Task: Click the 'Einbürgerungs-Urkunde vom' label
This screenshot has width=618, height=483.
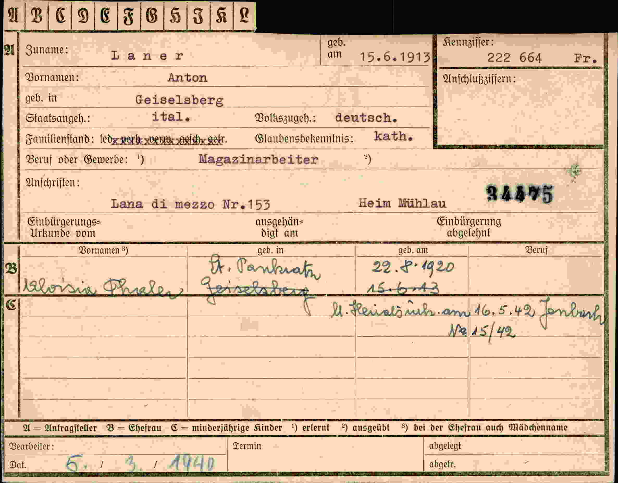Action: coord(64,227)
